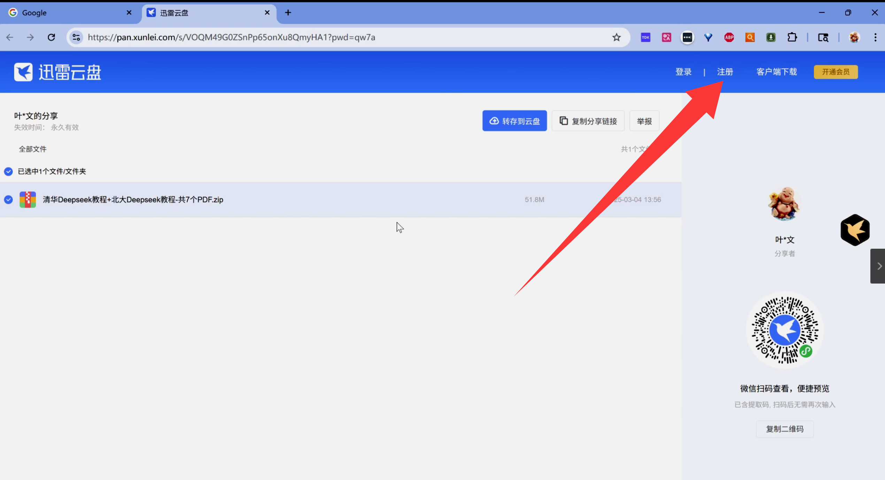Open Chrome profile avatar
Screen dimensions: 885x480
click(854, 37)
